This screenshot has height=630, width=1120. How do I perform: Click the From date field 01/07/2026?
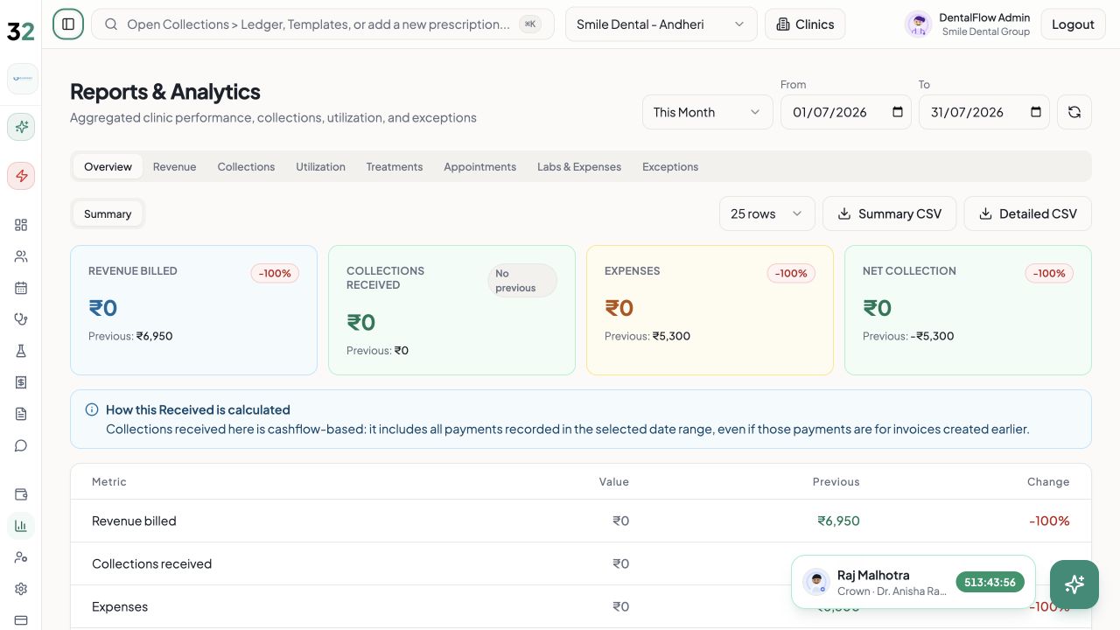pos(846,112)
